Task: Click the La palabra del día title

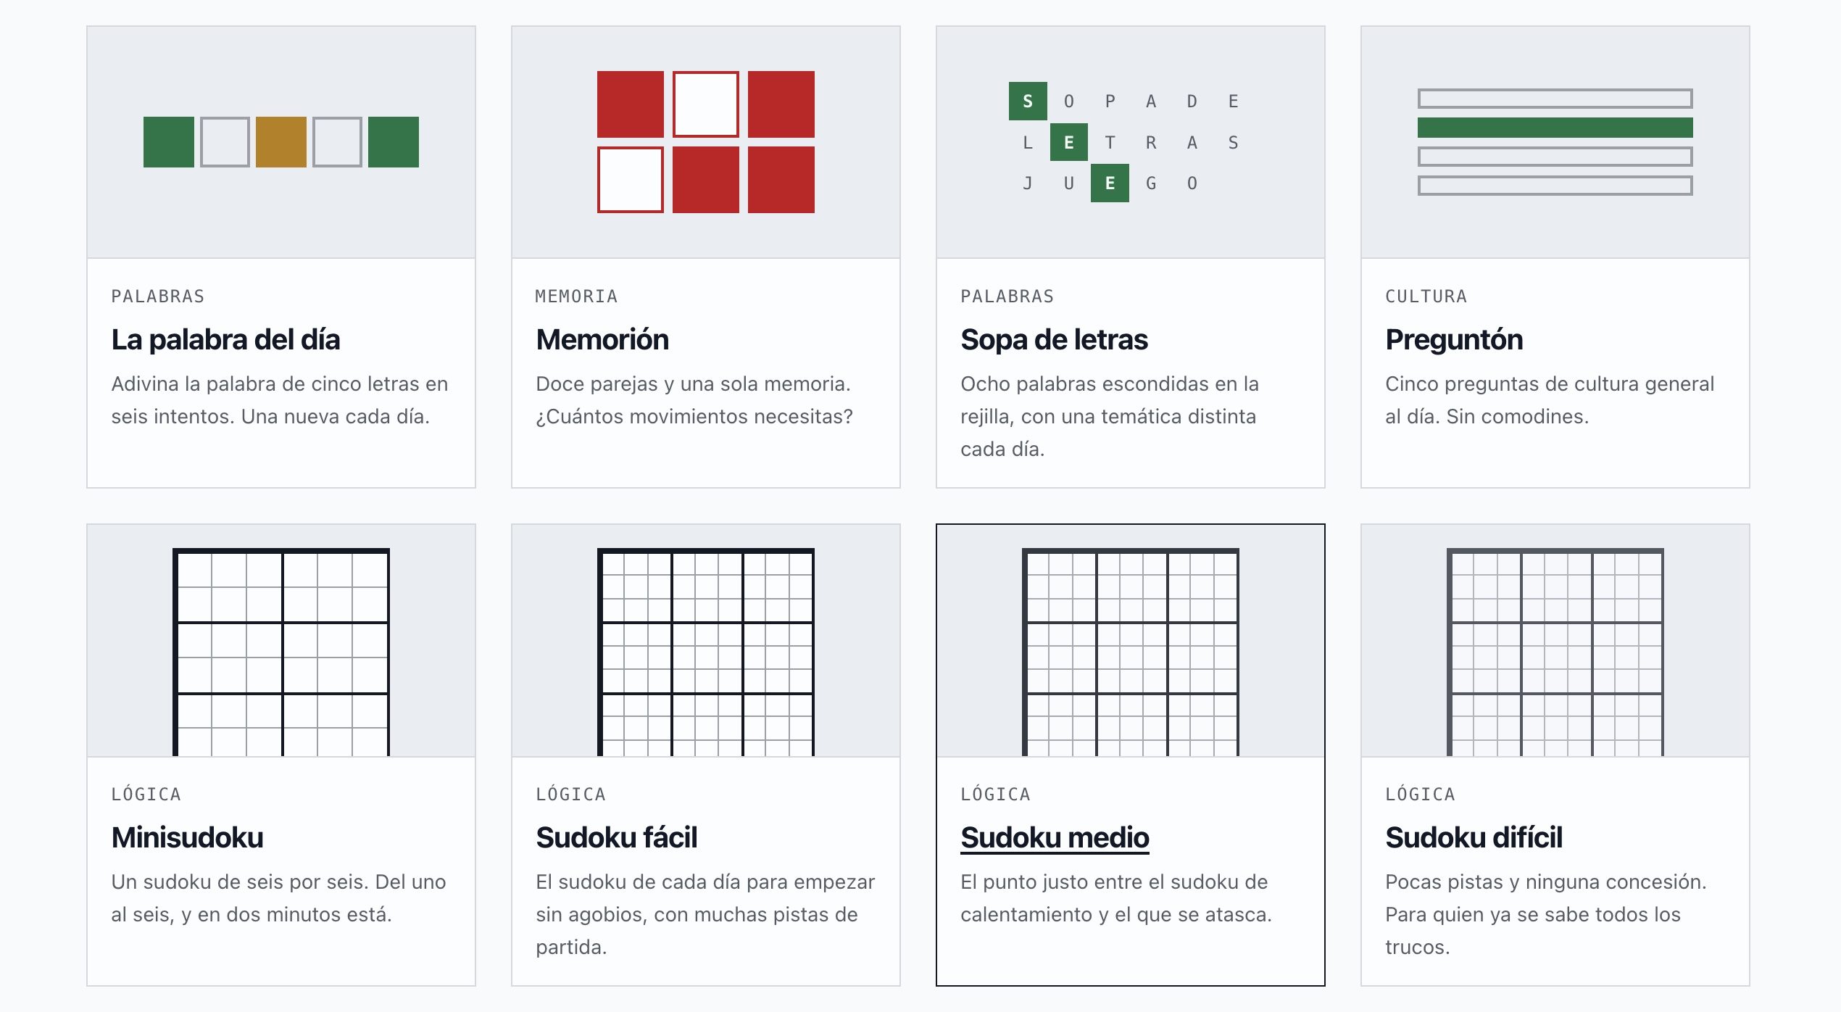Action: (225, 339)
